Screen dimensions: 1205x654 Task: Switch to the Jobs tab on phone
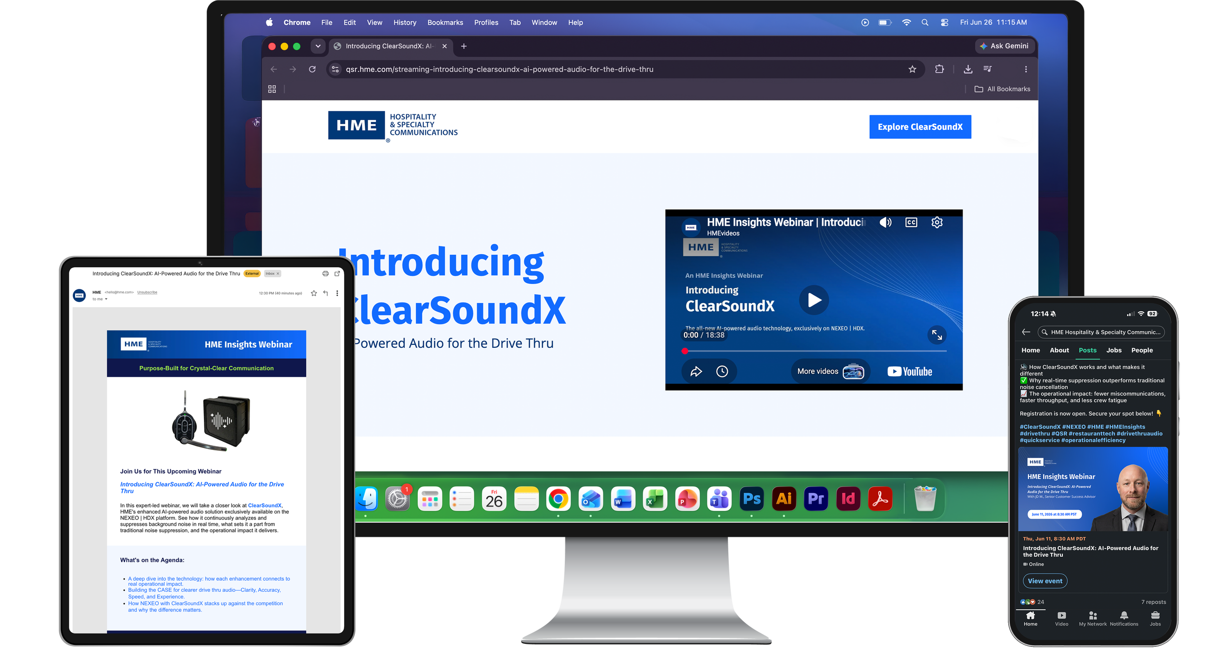click(1113, 350)
